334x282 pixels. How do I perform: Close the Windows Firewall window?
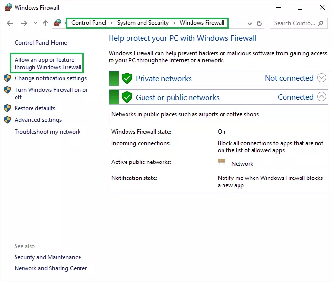322,7
